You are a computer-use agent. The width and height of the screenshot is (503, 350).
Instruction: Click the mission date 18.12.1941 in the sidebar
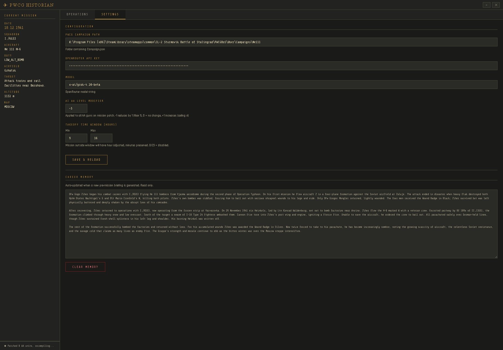point(14,28)
